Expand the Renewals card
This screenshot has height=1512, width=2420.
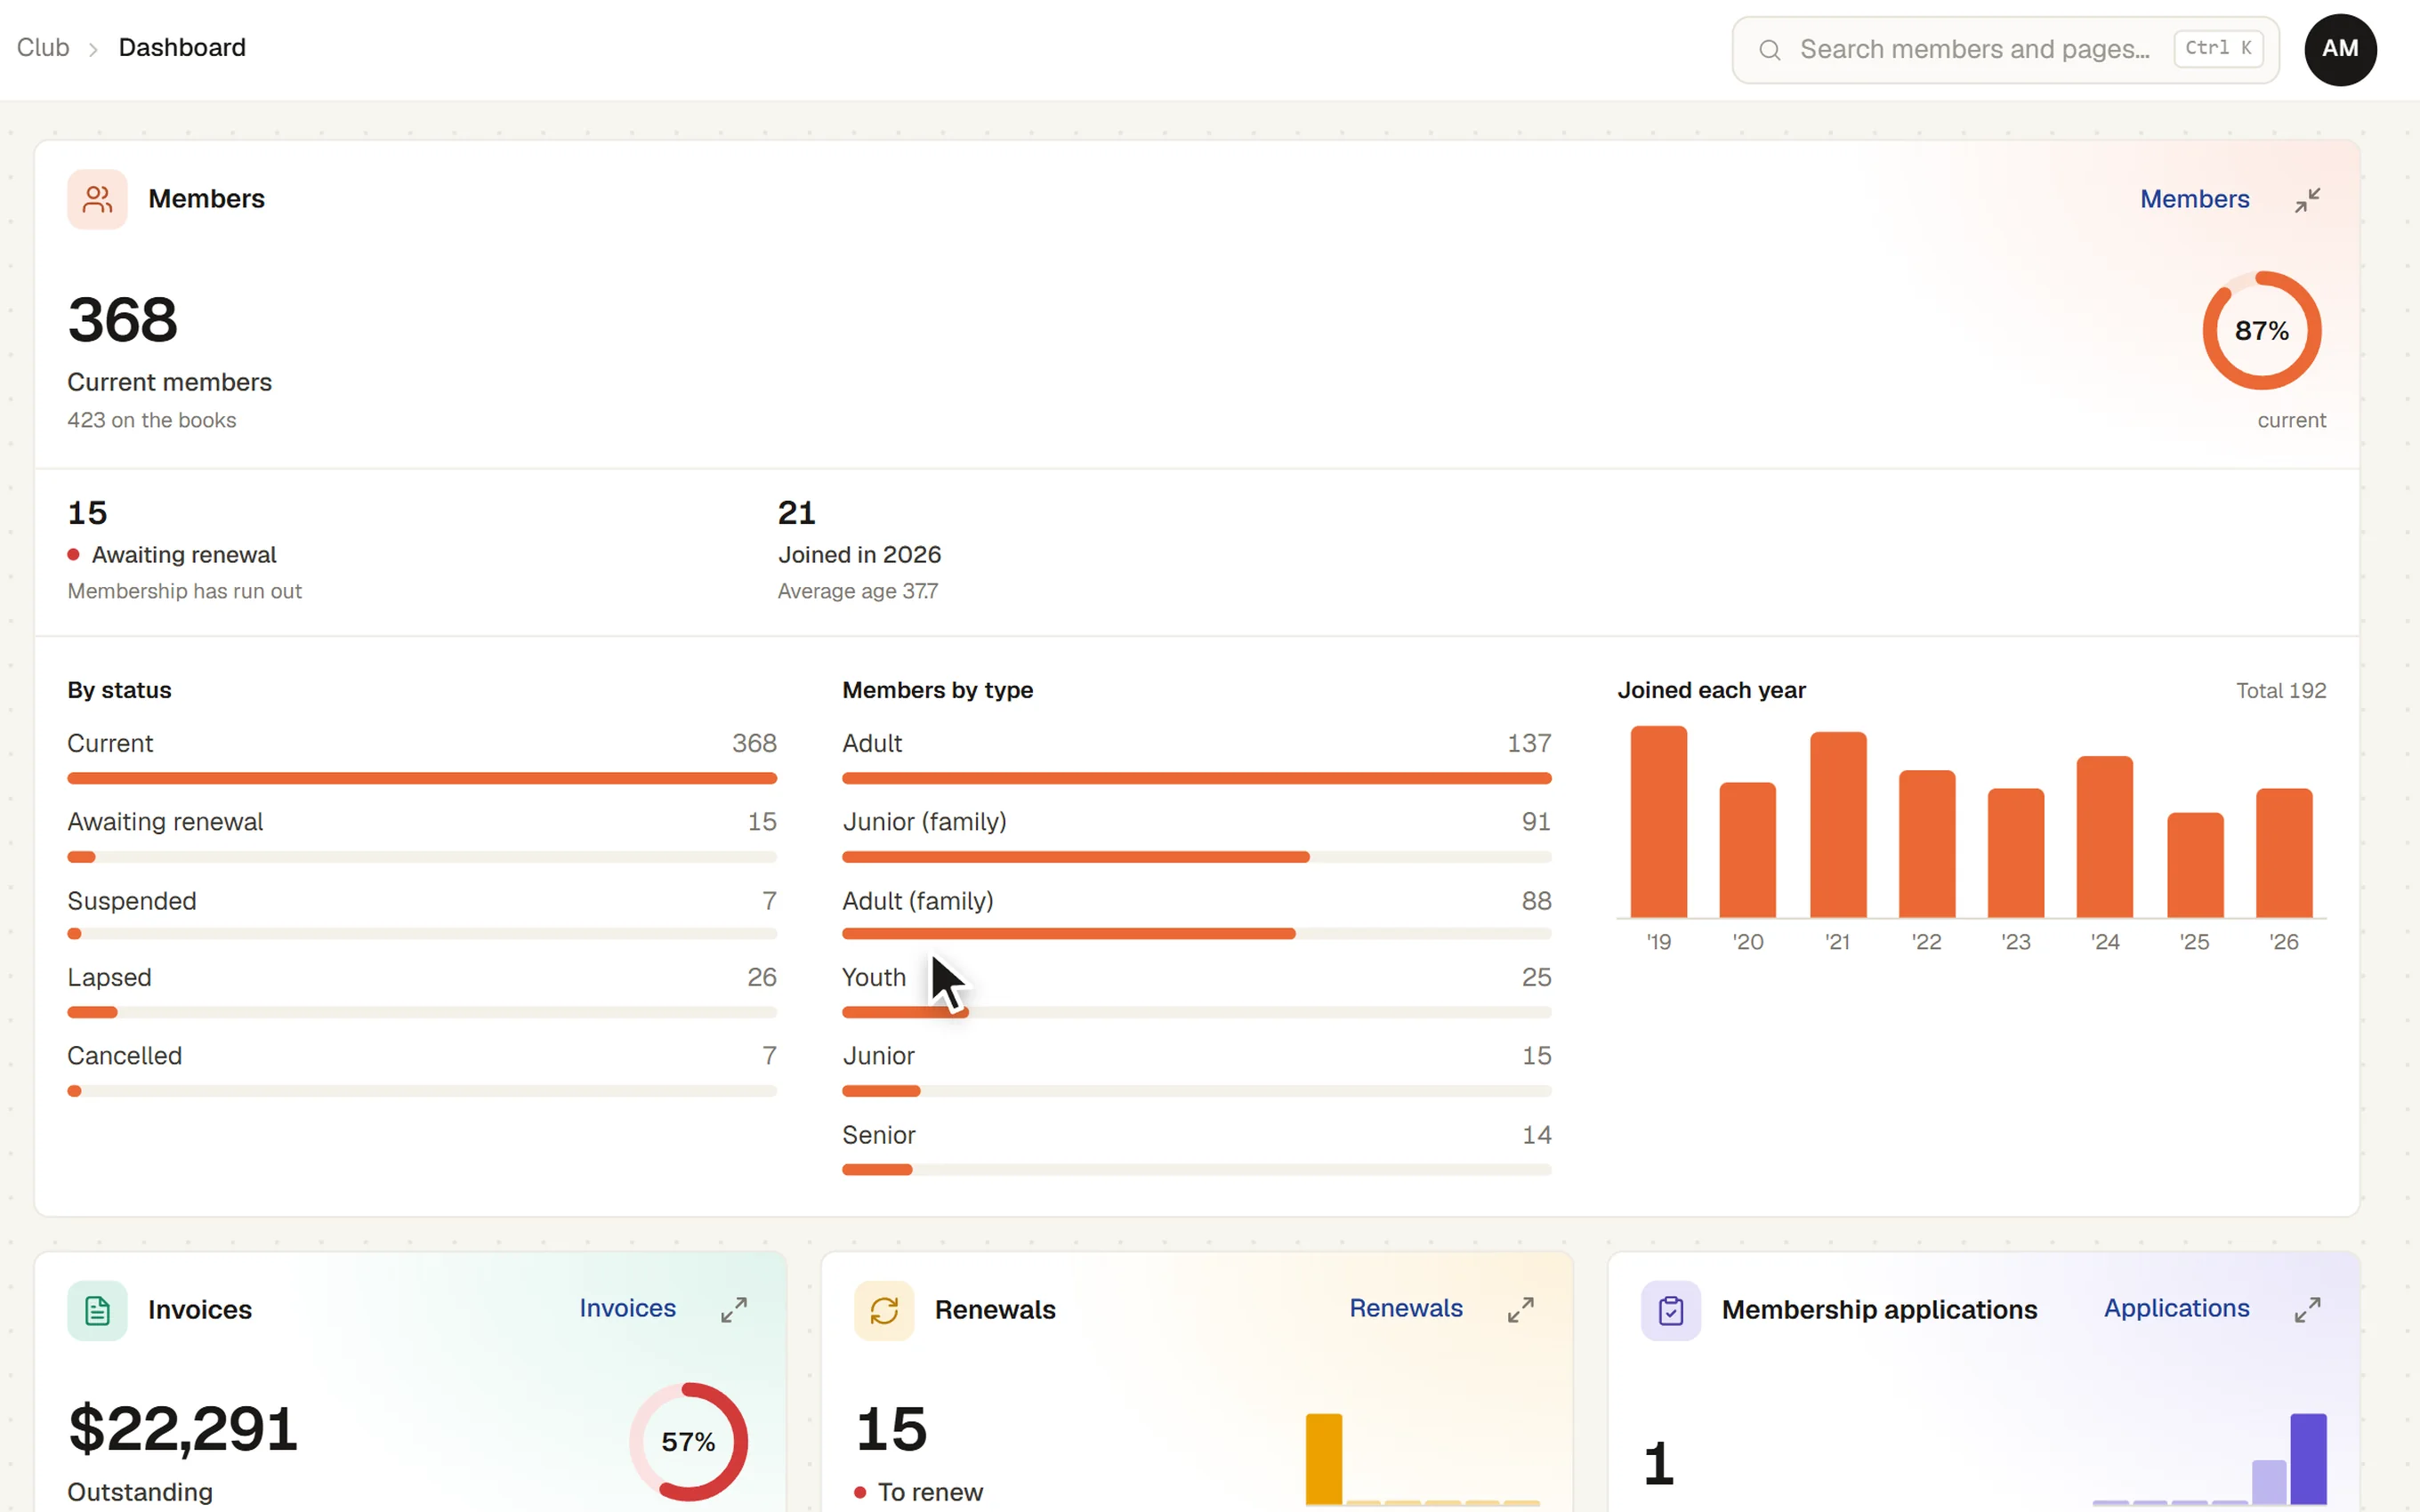1521,1310
